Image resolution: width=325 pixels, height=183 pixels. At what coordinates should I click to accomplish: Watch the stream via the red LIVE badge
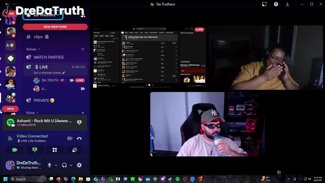coord(80,80)
